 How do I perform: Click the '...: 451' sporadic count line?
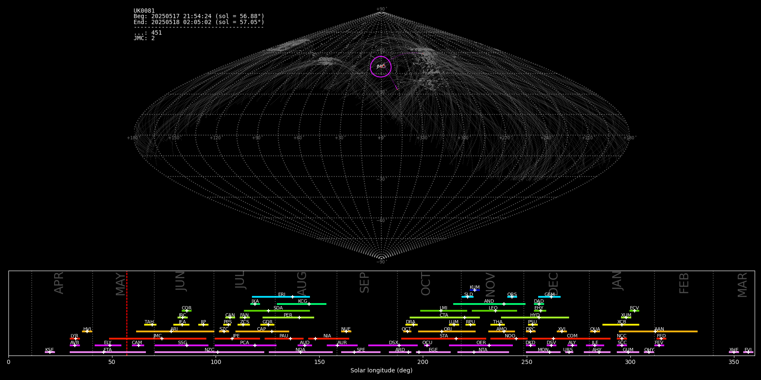[x=148, y=33]
